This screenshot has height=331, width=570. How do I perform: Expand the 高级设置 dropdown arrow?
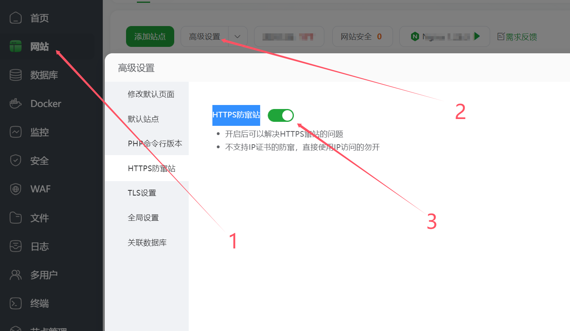[238, 36]
